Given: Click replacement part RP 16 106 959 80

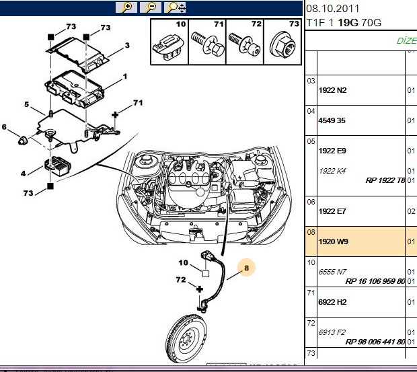Looking at the screenshot, I should [x=375, y=281].
